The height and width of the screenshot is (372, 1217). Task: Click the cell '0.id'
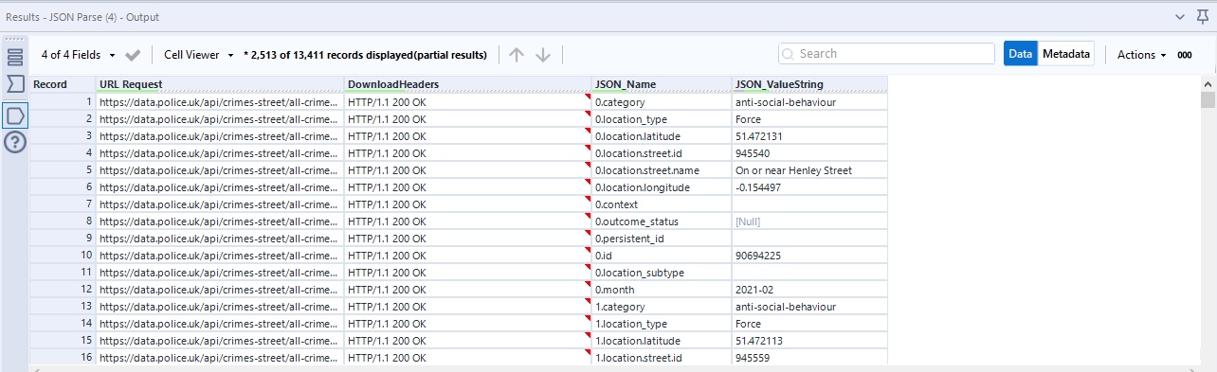662,255
